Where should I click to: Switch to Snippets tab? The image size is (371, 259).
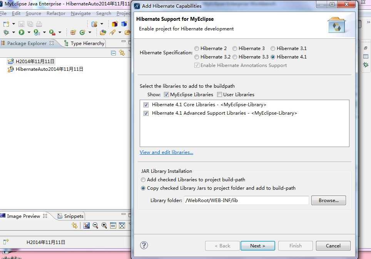(x=70, y=216)
